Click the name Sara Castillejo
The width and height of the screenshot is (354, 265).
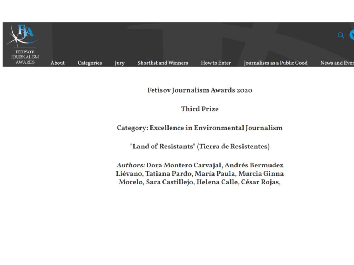click(x=170, y=182)
